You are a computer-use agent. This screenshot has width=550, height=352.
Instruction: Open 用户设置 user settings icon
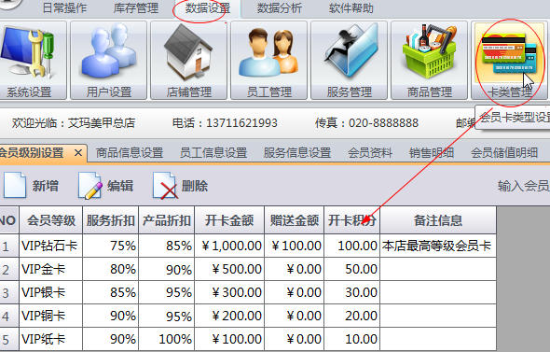click(x=108, y=60)
